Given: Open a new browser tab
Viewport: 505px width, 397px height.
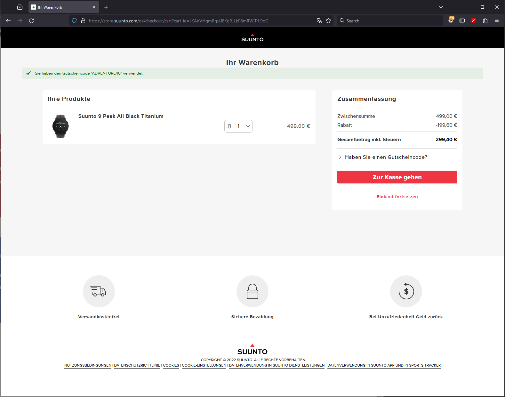Looking at the screenshot, I should [106, 7].
